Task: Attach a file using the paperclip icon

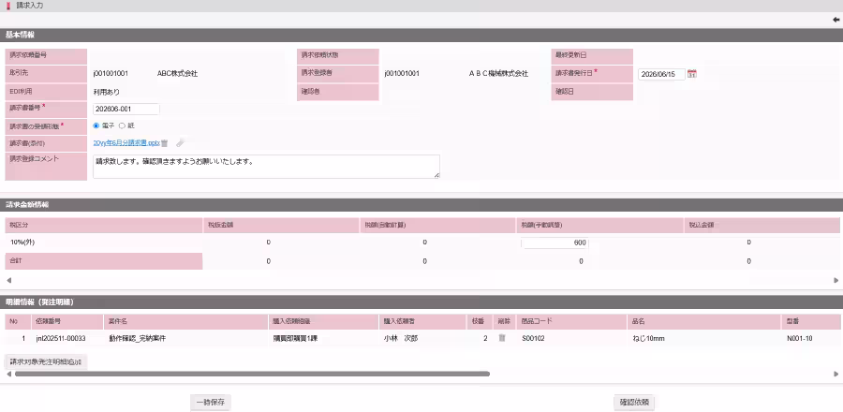Action: click(180, 143)
